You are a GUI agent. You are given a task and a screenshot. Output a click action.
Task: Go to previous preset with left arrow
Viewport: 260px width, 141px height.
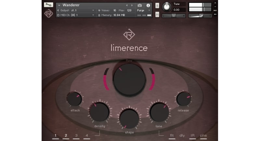coord(127,5)
